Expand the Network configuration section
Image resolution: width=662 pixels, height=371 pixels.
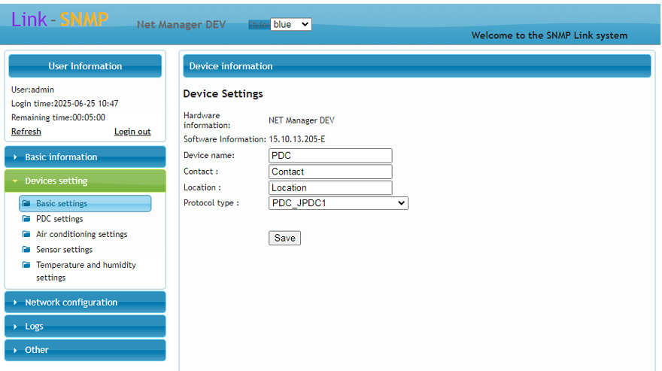click(x=85, y=303)
